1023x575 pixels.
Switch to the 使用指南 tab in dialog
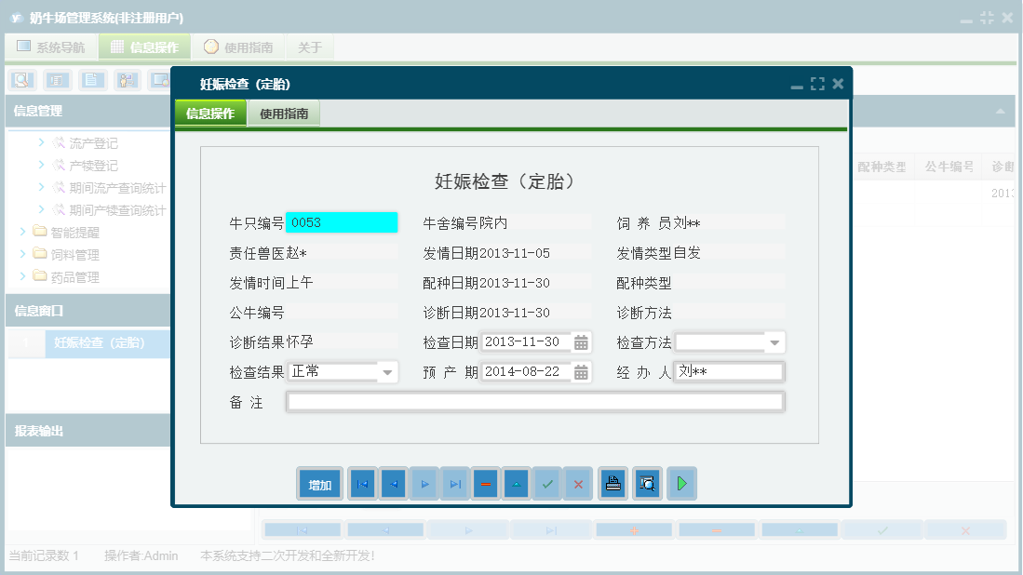click(283, 112)
